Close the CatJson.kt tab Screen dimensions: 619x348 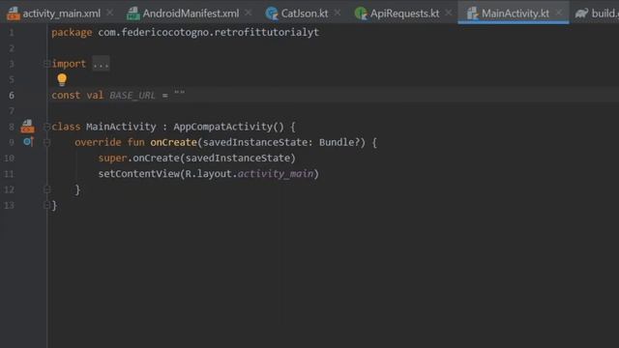coord(338,13)
